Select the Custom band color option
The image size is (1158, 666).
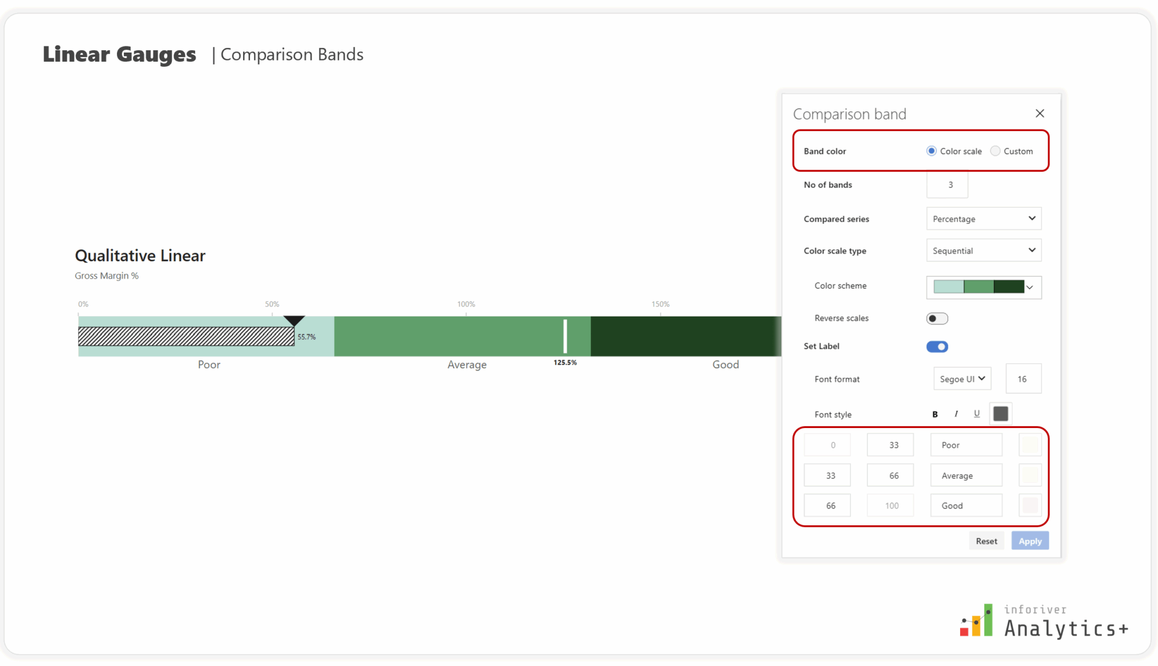pyautogui.click(x=996, y=151)
